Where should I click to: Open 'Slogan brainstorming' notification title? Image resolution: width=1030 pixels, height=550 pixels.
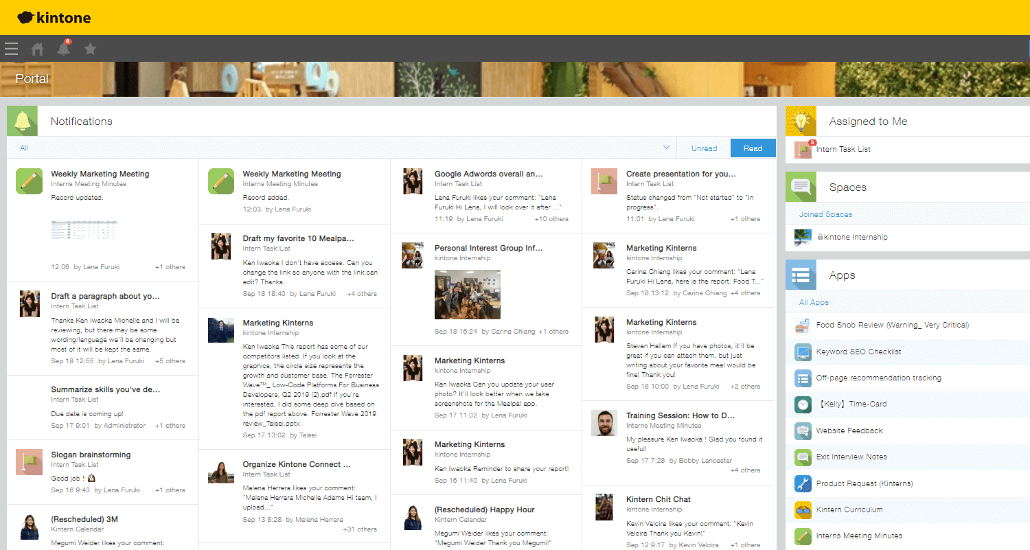point(91,455)
